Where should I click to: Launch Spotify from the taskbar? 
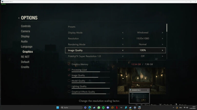[x=103, y=107]
